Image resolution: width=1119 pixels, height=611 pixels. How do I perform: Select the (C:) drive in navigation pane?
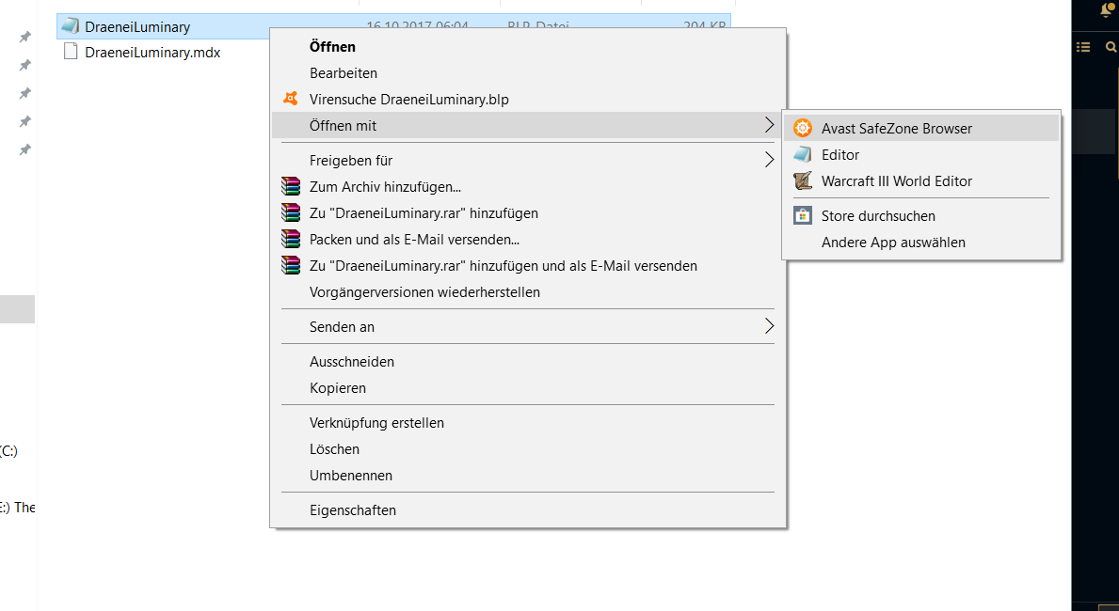8,450
